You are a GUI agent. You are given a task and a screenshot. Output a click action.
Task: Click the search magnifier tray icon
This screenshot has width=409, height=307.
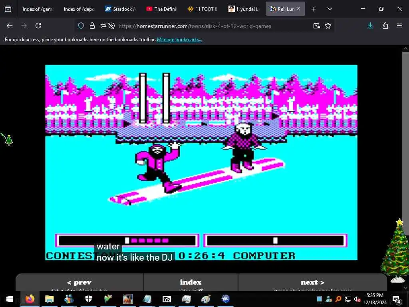pyautogui.click(x=338, y=299)
